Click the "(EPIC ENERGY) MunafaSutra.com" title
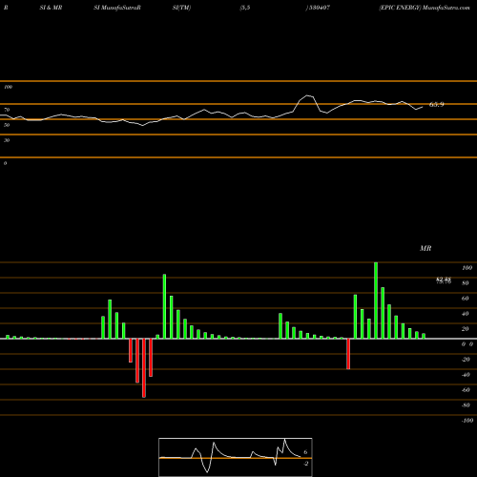Viewport: 477px width, 477px height. 425,8
